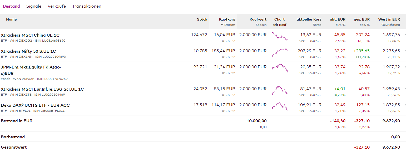Screen dimensions: 406x156
Task: Sort by the ges. EUR column header
Action: pyautogui.click(x=362, y=19)
